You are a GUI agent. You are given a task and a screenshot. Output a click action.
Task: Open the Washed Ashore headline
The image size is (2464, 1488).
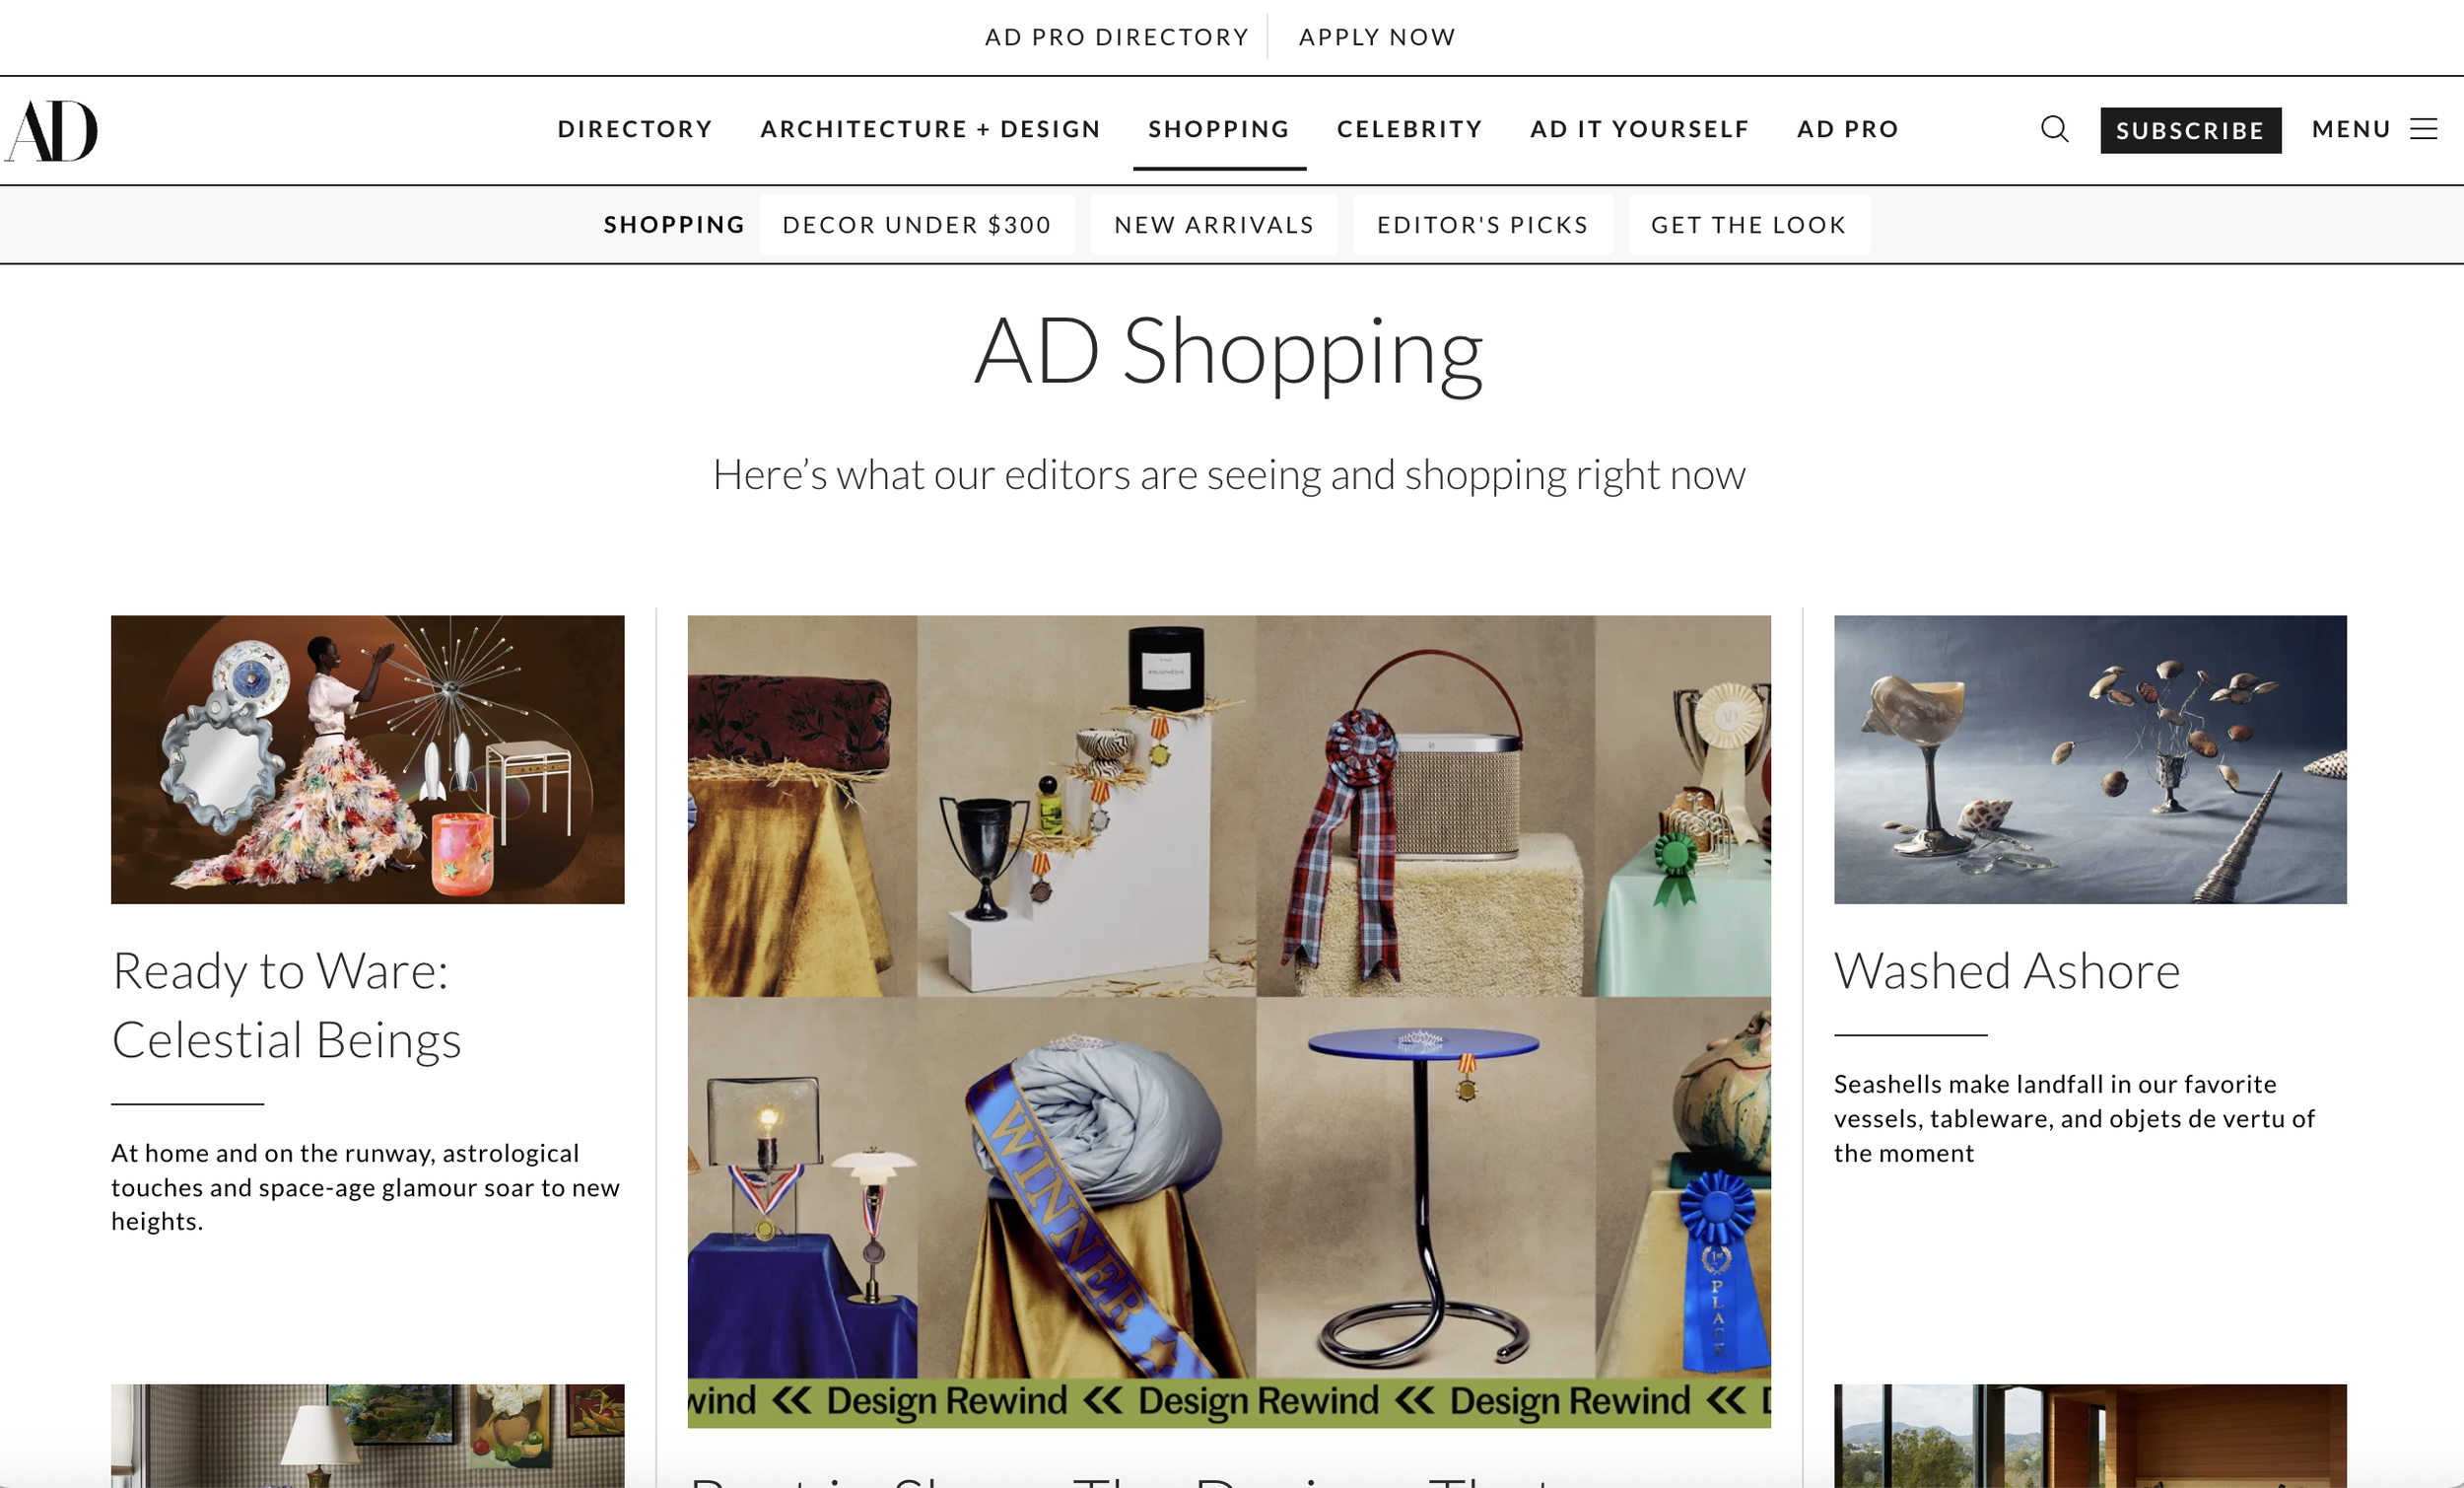pyautogui.click(x=2006, y=970)
